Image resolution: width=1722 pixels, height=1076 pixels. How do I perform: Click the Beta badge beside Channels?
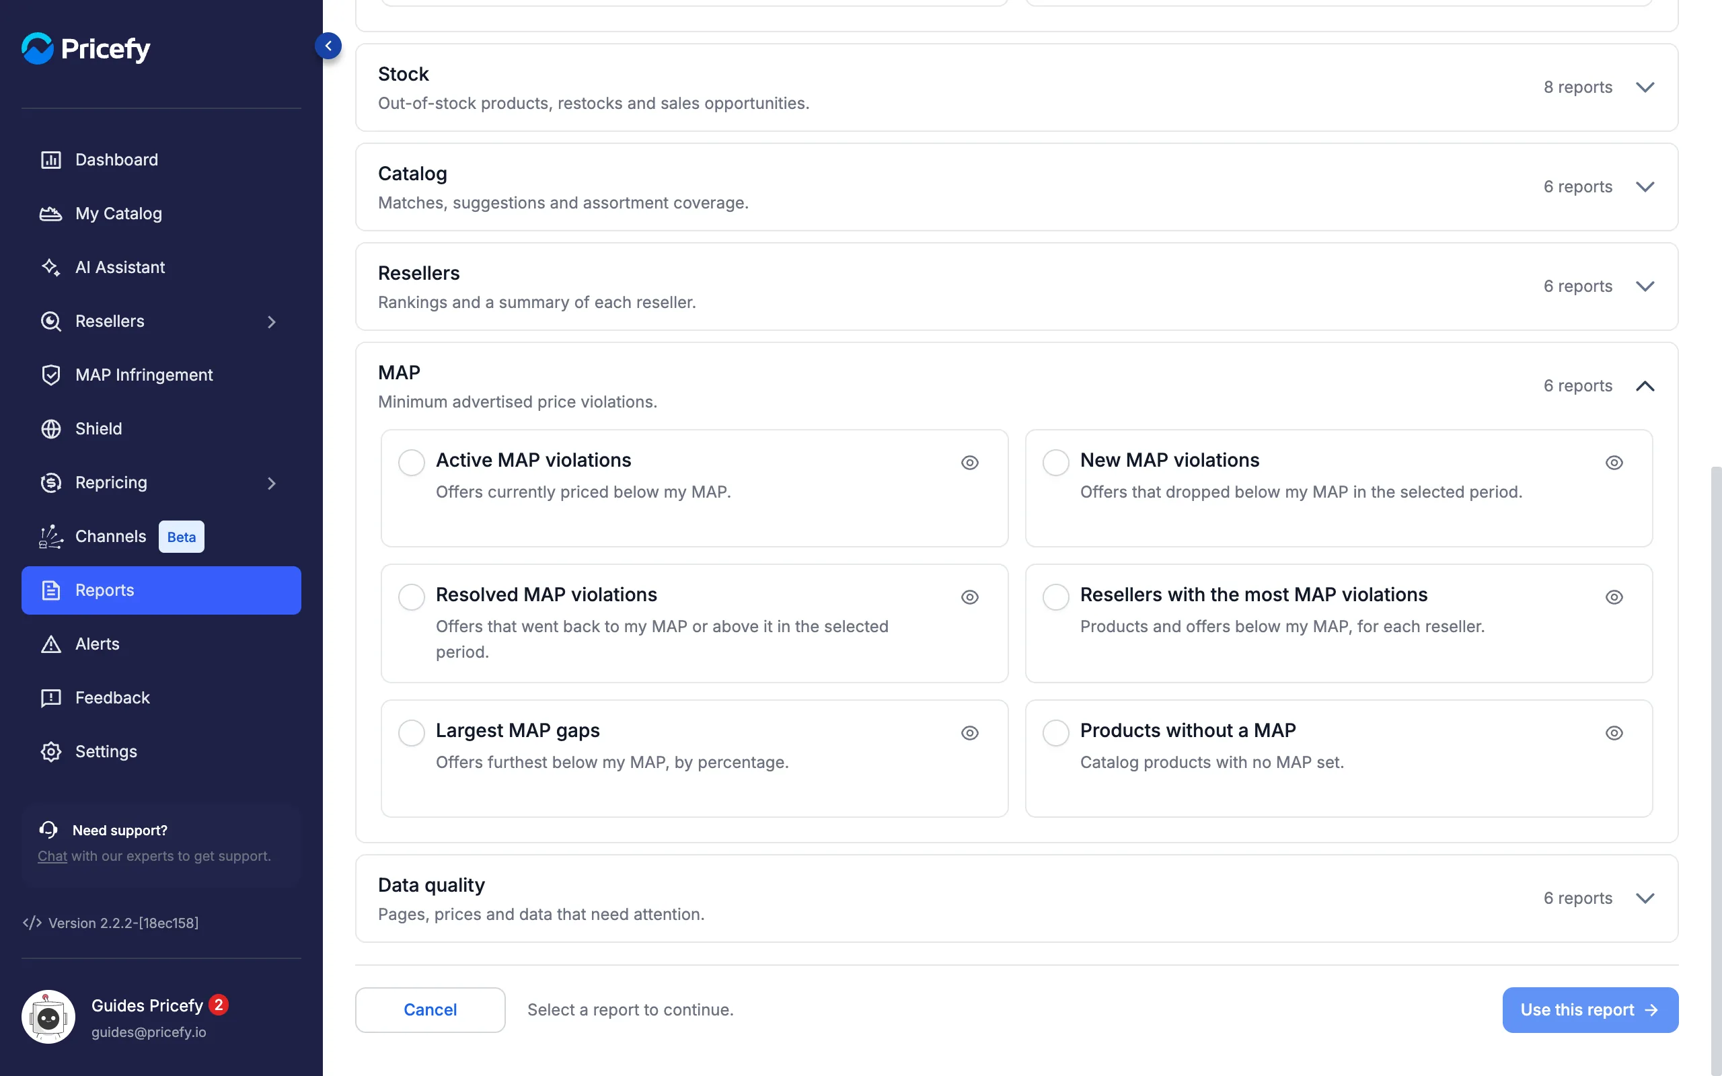182,537
